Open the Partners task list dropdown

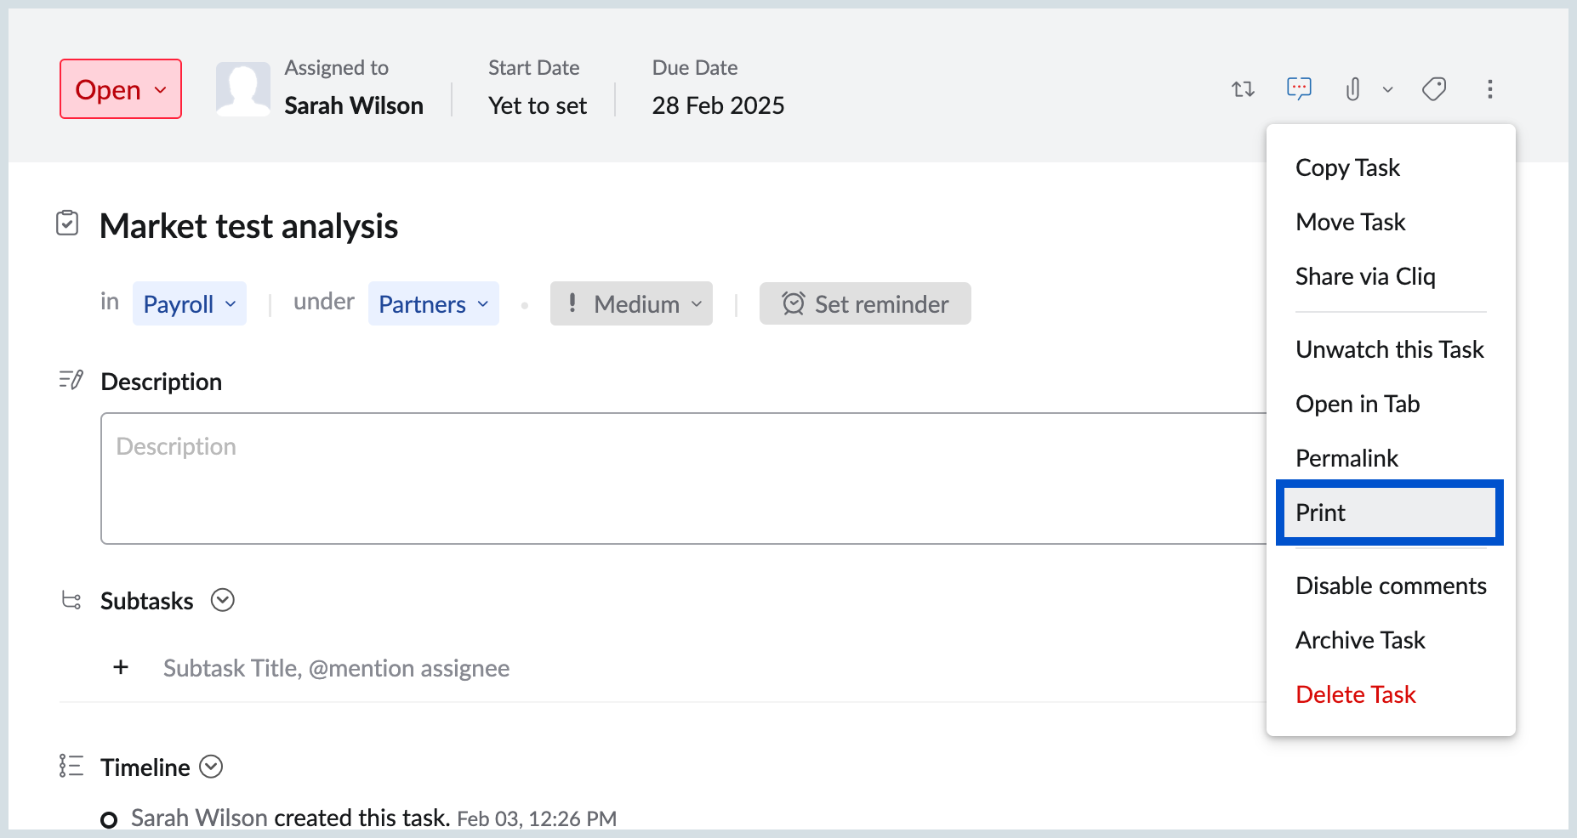click(433, 304)
